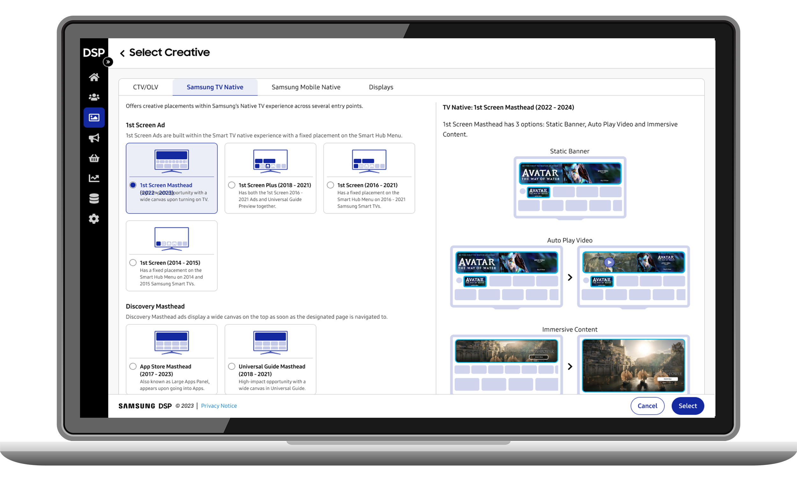Click the shopping basket sidebar icon

coord(94,158)
